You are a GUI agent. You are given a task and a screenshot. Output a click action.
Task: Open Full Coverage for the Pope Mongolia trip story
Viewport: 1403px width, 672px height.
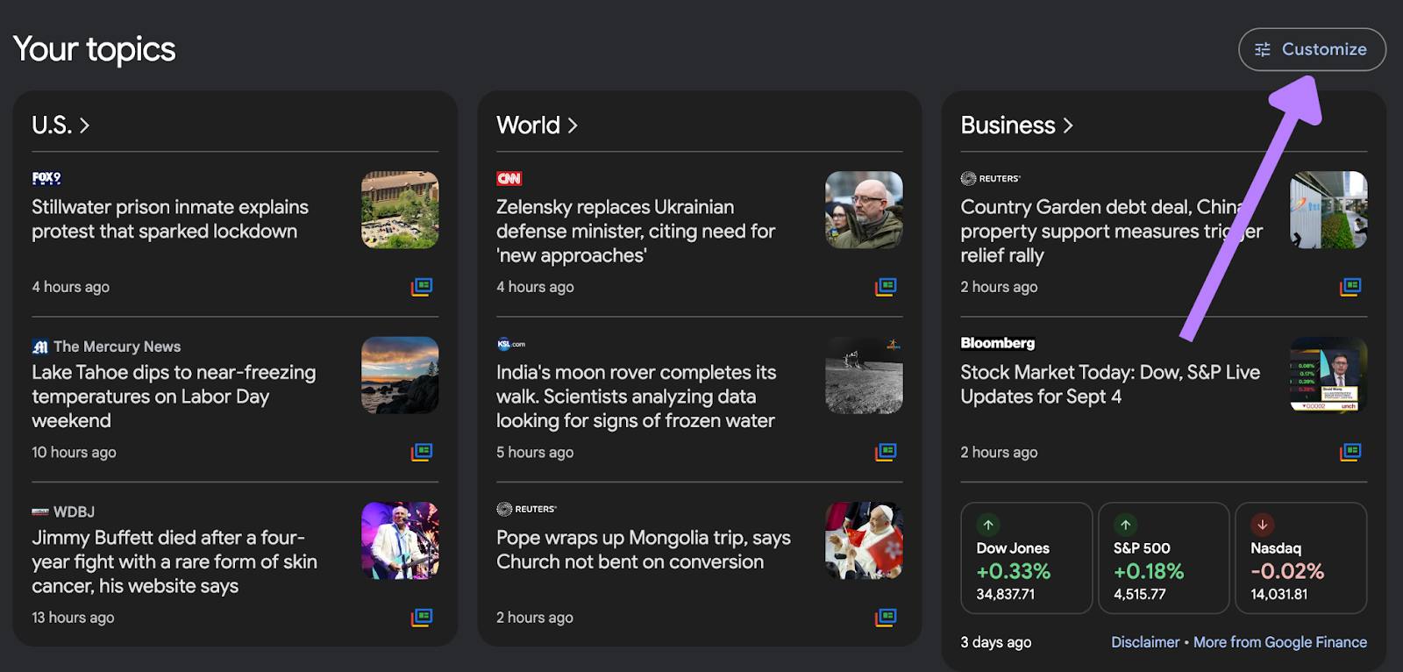coord(886,618)
